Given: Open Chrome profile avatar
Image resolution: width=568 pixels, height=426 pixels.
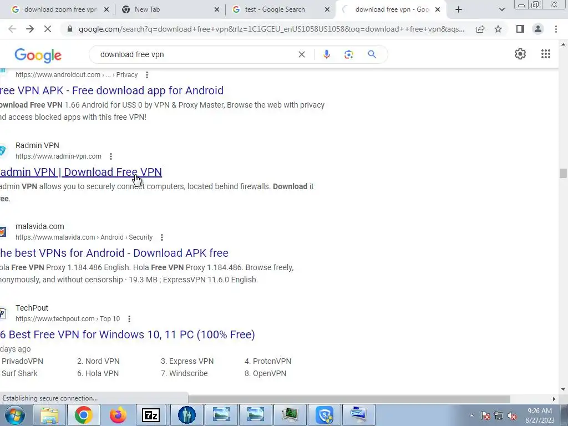Looking at the screenshot, I should [538, 29].
